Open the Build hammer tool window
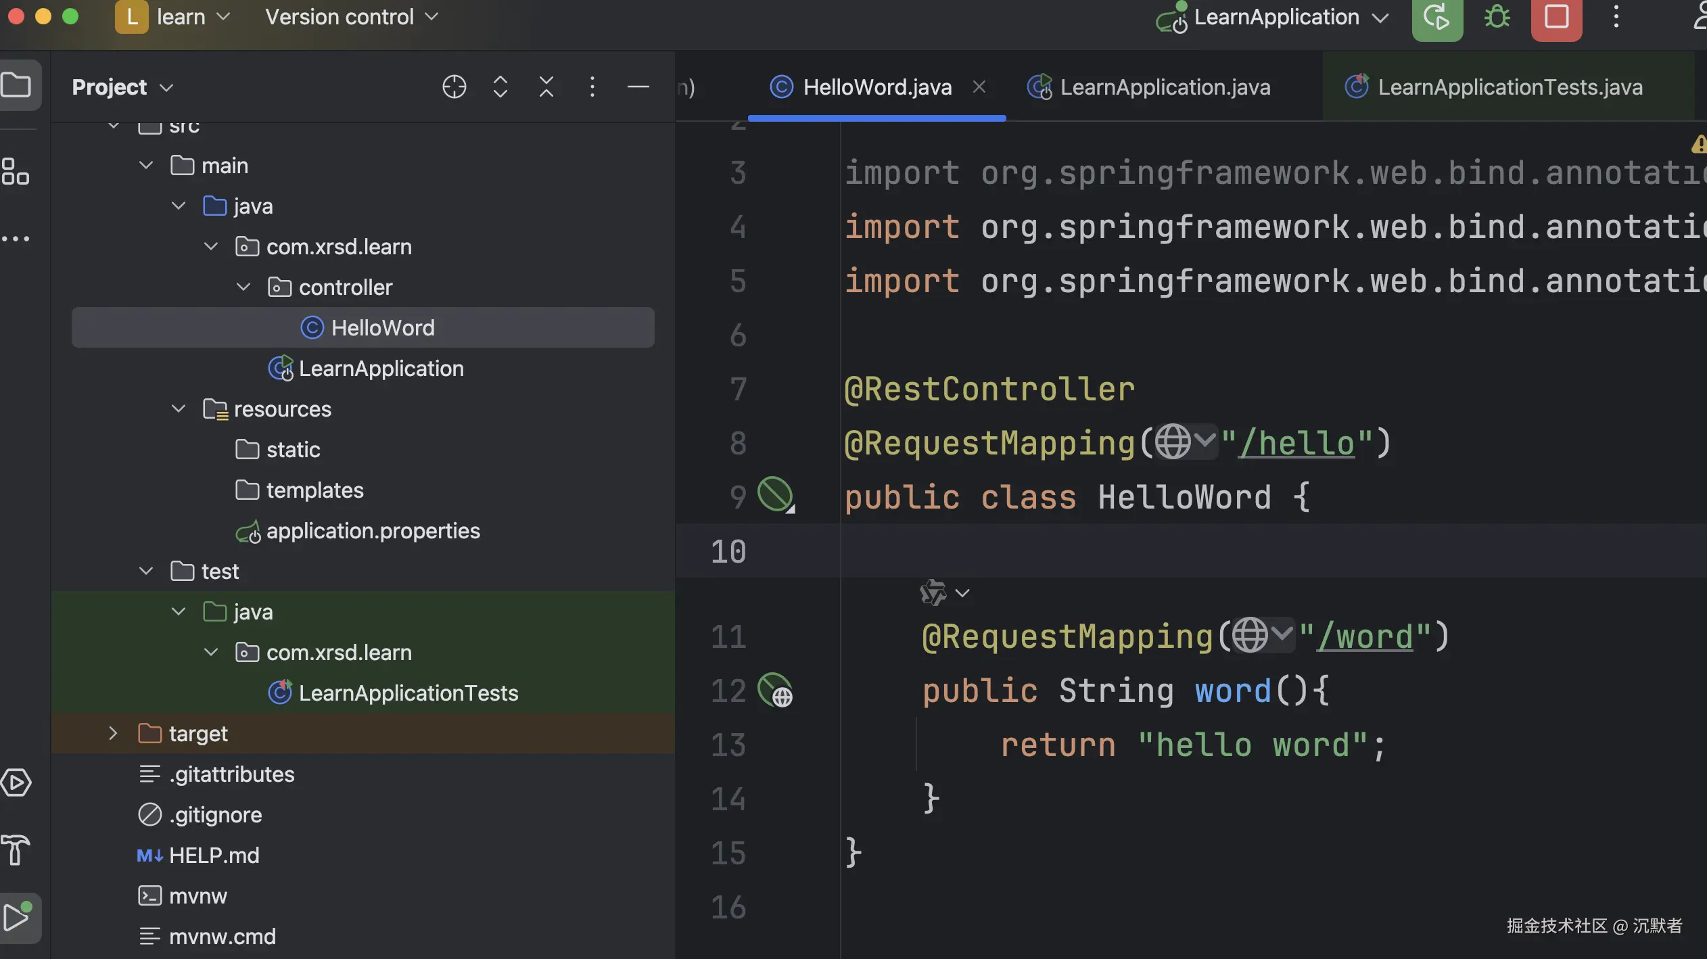1707x959 pixels. (x=16, y=849)
